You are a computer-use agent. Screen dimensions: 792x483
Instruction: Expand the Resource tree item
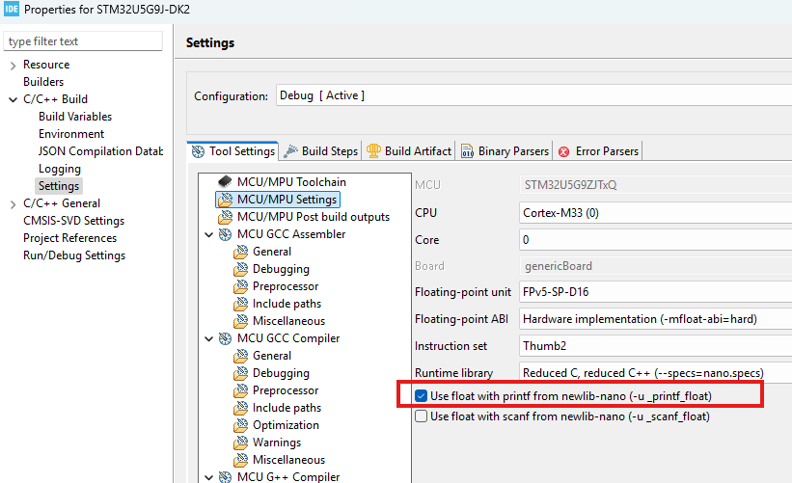(14, 66)
